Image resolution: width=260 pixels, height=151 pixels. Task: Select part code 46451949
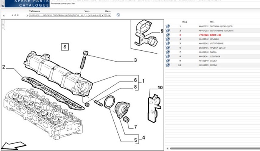coord(204,60)
